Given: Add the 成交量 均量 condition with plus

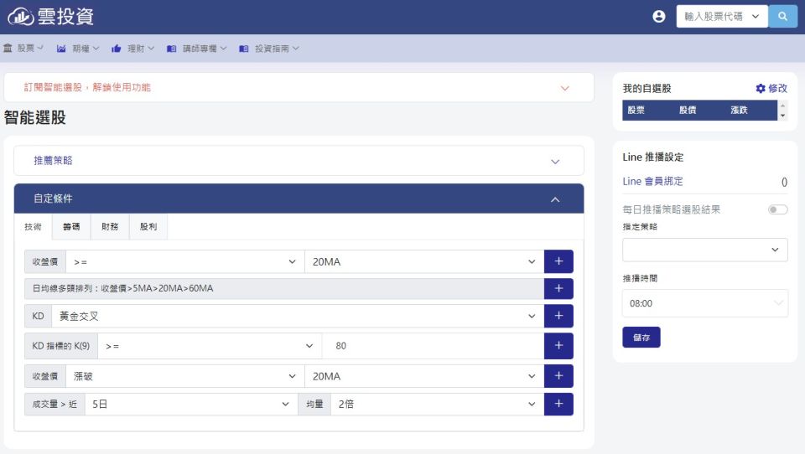Looking at the screenshot, I should pyautogui.click(x=558, y=404).
